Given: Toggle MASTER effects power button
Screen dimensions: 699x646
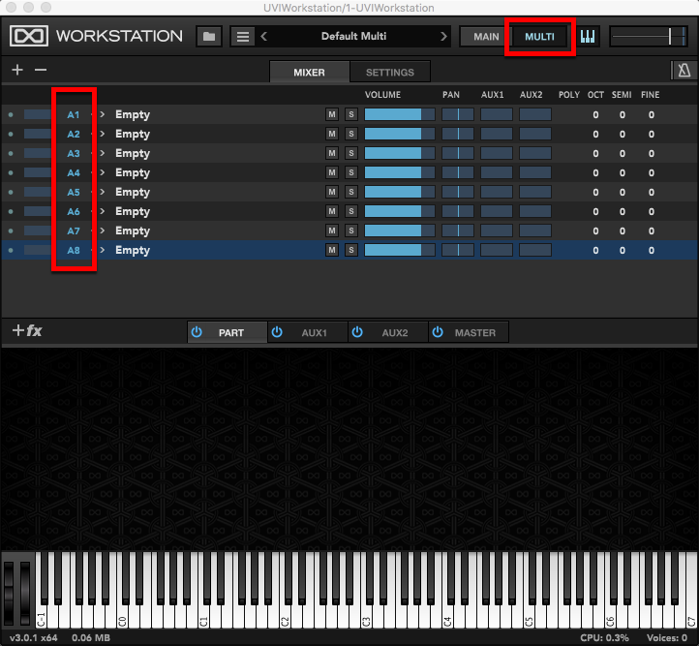Looking at the screenshot, I should 438,332.
